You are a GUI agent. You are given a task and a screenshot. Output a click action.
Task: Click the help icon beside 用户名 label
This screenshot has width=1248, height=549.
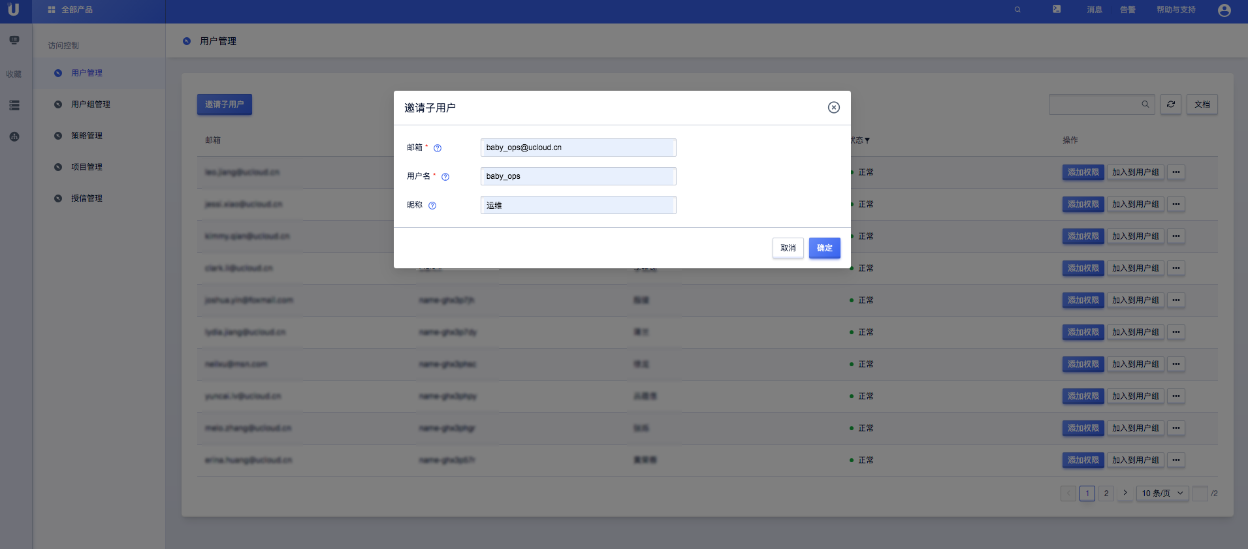click(445, 177)
